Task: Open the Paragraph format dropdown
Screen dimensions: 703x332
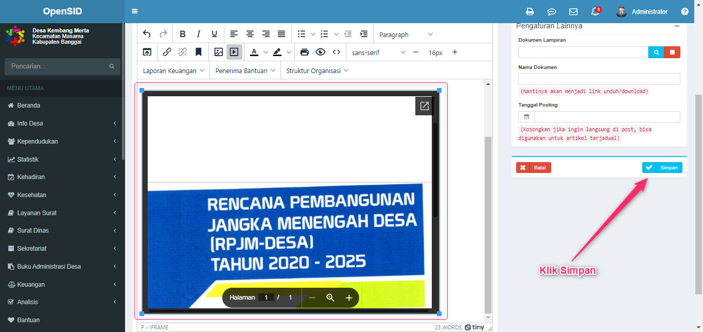Action: click(406, 34)
